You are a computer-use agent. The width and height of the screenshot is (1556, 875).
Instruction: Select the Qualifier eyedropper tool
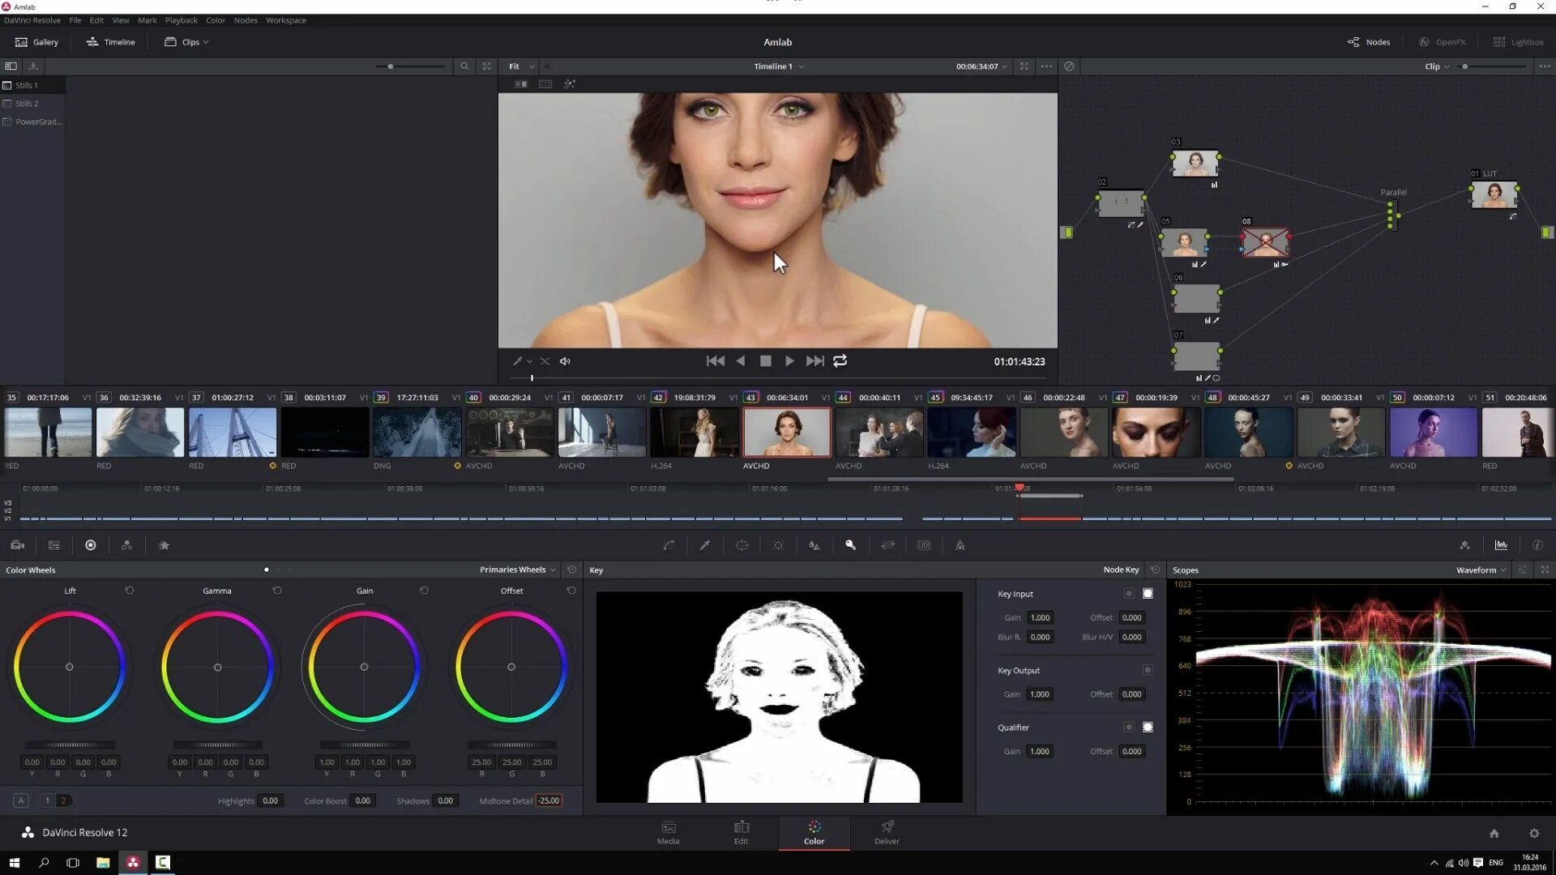click(x=704, y=544)
